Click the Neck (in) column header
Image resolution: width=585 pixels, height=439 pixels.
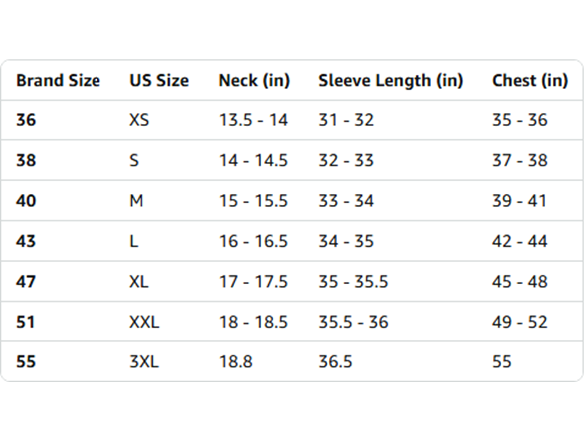pos(254,80)
